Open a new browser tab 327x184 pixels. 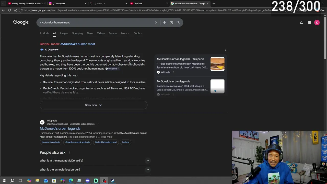pyautogui.click(x=214, y=3)
